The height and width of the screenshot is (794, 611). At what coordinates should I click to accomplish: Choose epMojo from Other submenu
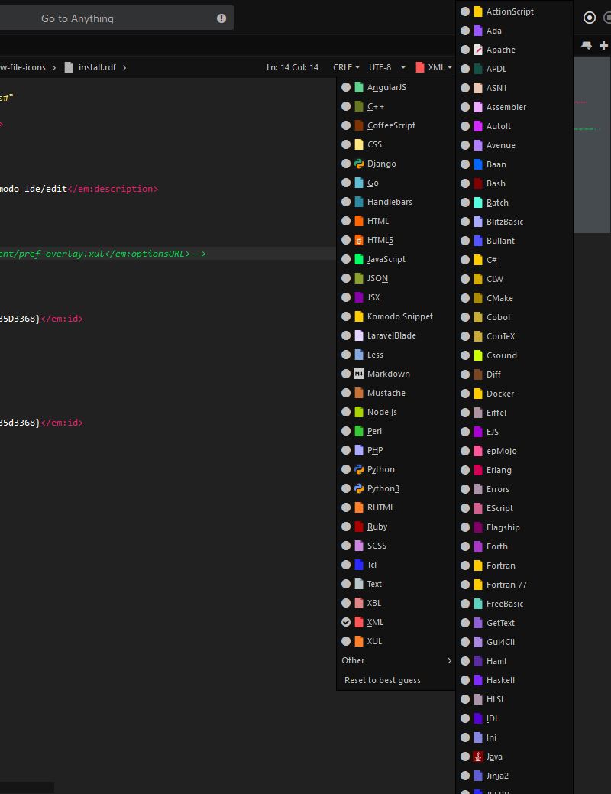pos(515,451)
